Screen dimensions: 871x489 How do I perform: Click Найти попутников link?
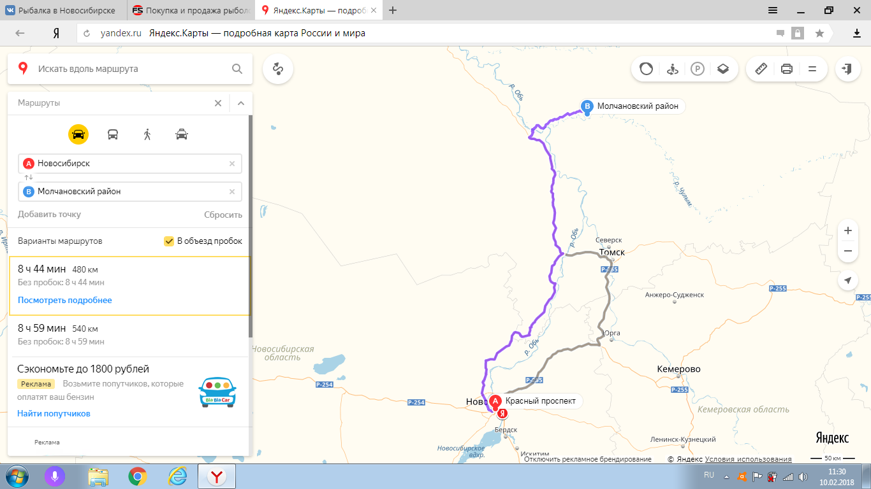click(x=54, y=414)
